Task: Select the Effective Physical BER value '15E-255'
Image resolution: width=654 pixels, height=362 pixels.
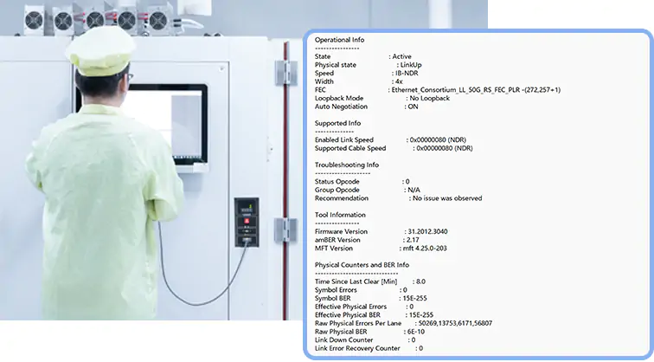Action: [x=421, y=315]
